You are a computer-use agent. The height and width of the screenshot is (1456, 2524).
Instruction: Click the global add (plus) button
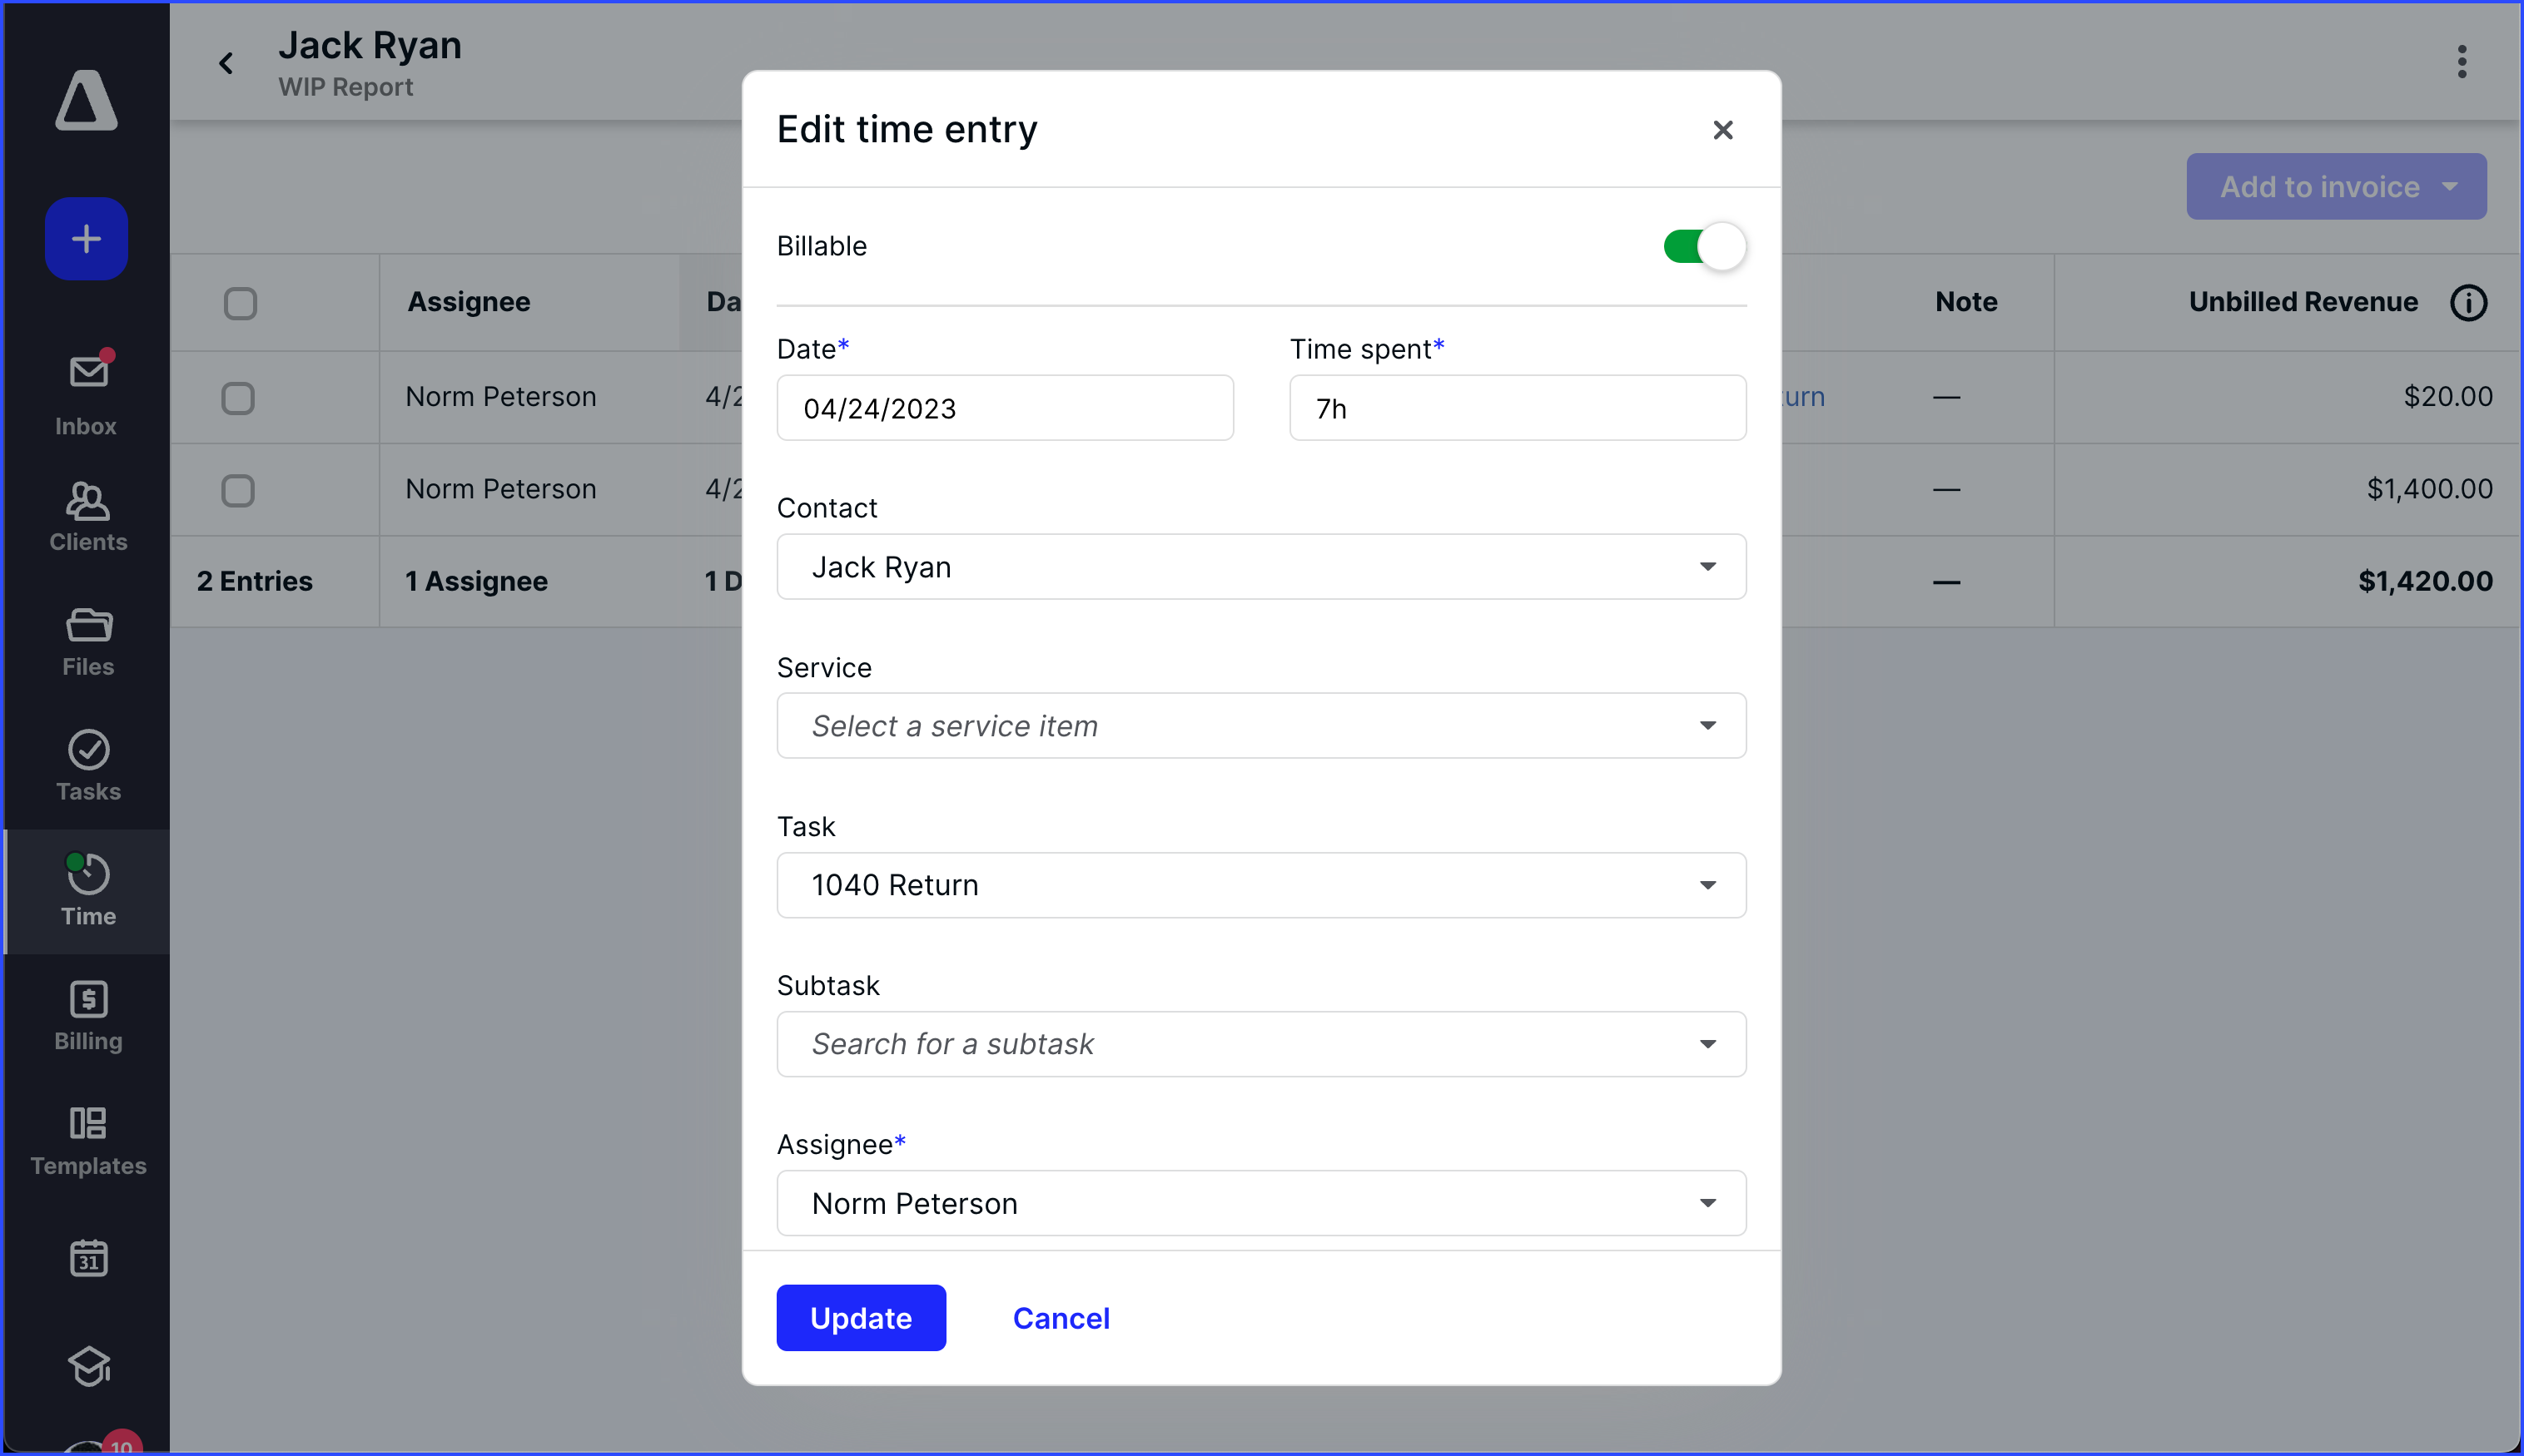[x=86, y=239]
